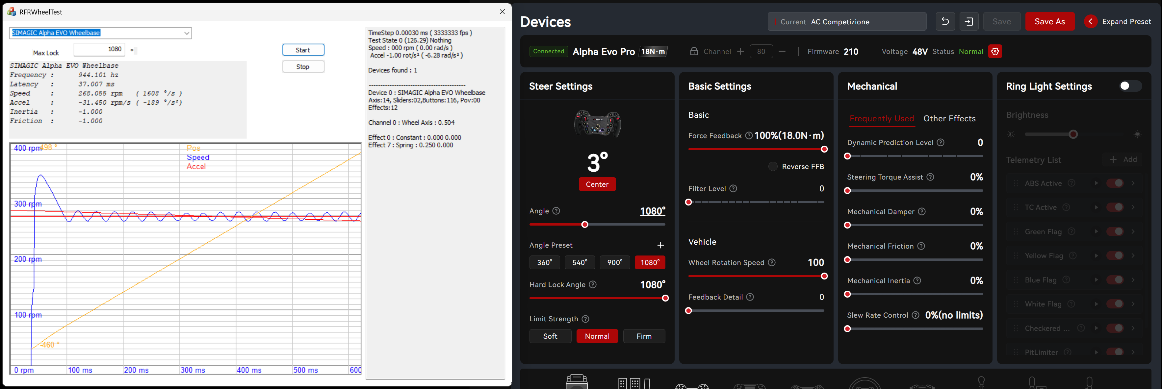This screenshot has width=1162, height=389.
Task: Select the 900° angle preset
Action: click(x=615, y=262)
